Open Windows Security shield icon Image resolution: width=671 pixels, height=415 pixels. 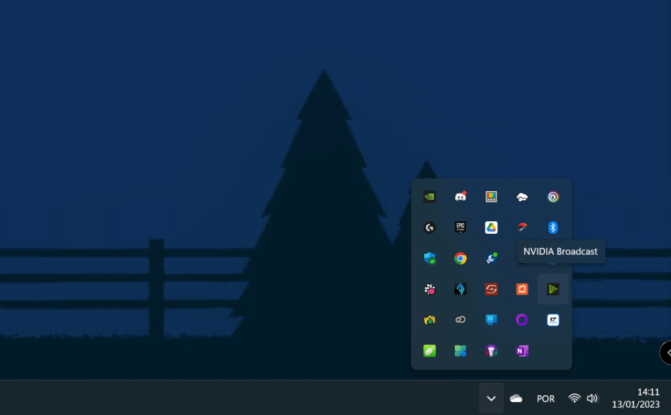tap(430, 259)
